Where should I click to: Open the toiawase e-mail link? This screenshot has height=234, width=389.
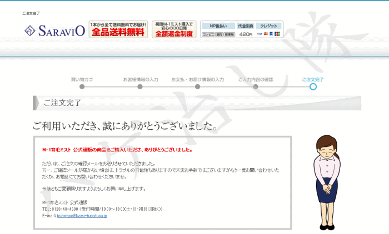(82, 216)
